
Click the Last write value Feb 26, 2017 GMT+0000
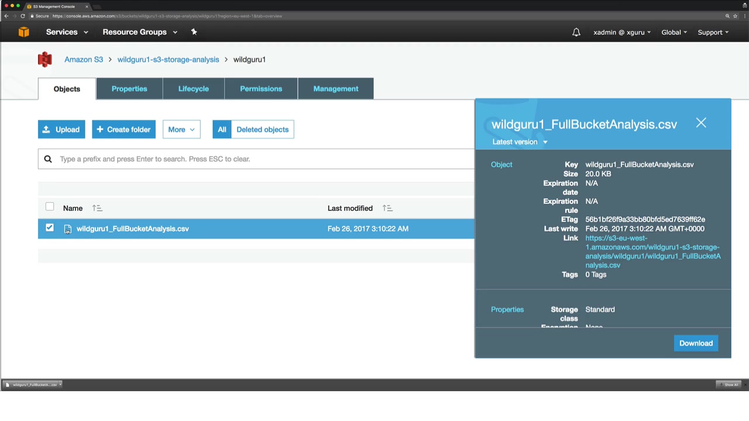(x=645, y=229)
